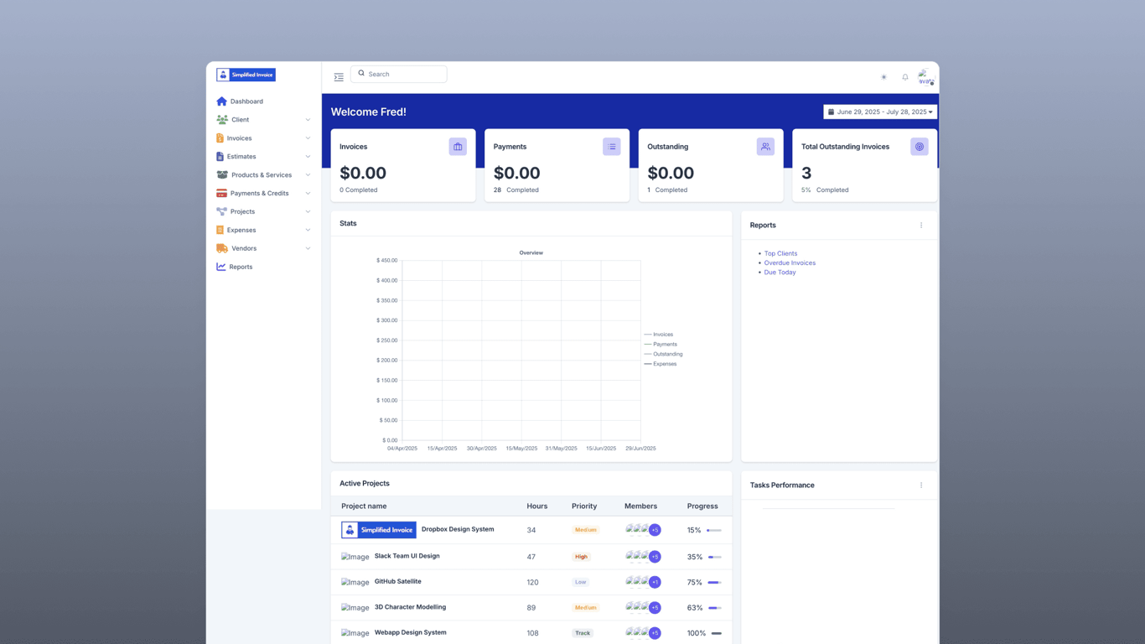Open the Overdue Invoices link
Screen dimensions: 1145x644
coord(790,262)
